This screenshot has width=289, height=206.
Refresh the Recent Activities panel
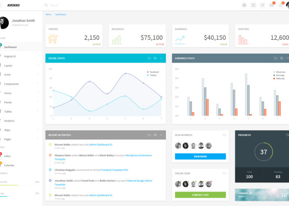coord(149,135)
